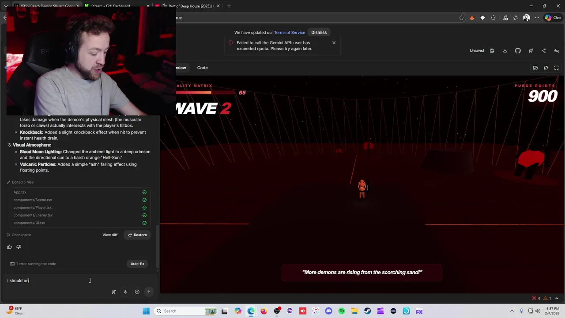The width and height of the screenshot is (565, 318).
Task: Enter fullscreen preview mode
Action: point(556,68)
